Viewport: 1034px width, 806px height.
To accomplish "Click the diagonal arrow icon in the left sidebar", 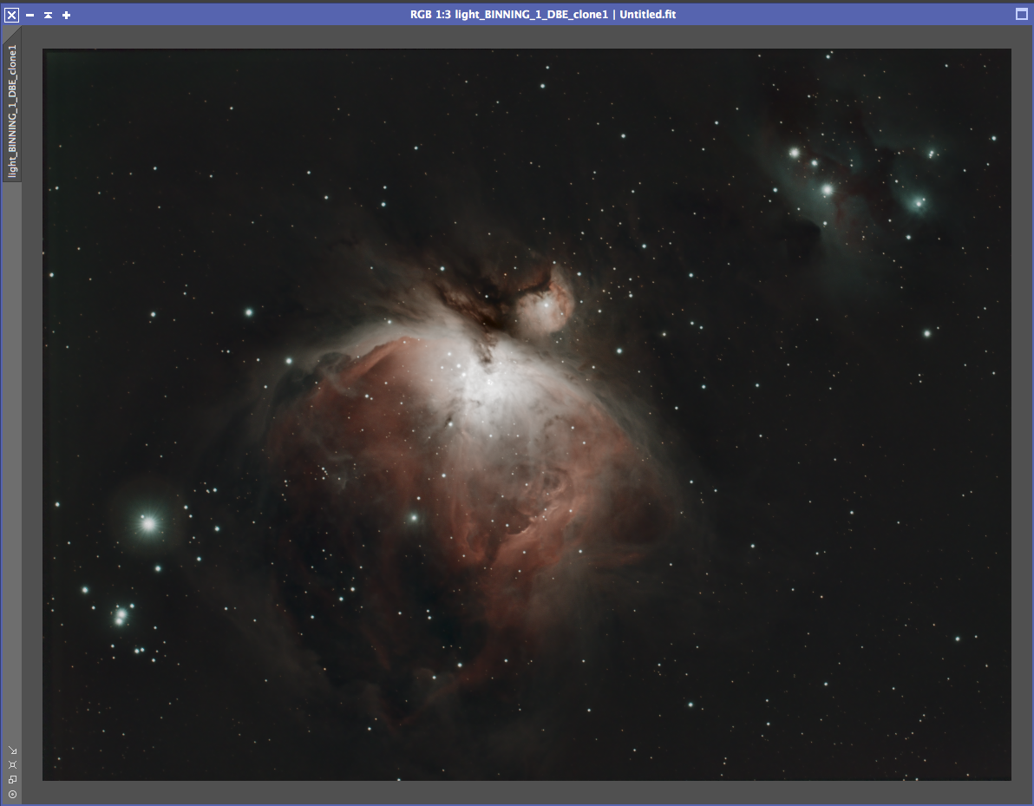I will pos(12,750).
